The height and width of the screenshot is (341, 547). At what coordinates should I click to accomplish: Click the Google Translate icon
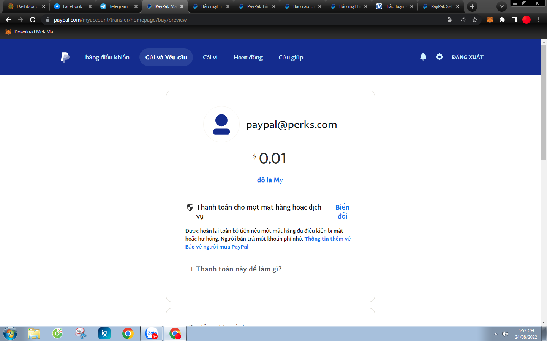point(451,20)
